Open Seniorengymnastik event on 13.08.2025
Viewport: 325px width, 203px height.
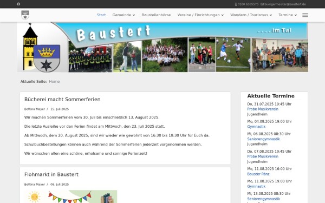point(263,199)
